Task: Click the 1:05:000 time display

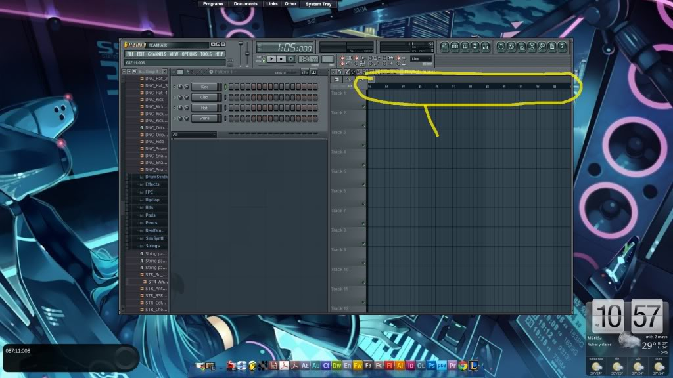Action: click(285, 47)
